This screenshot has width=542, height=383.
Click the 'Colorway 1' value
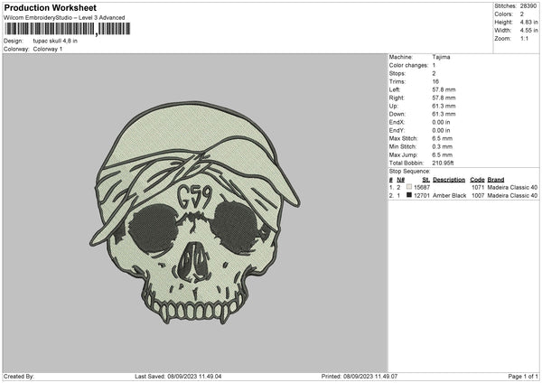(48, 49)
